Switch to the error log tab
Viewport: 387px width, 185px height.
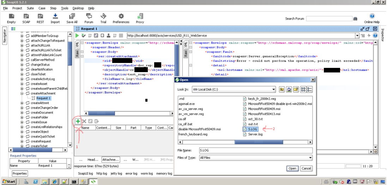131,173
